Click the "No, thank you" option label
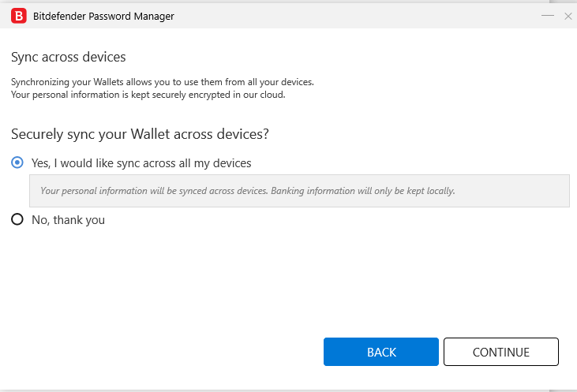 tap(68, 220)
